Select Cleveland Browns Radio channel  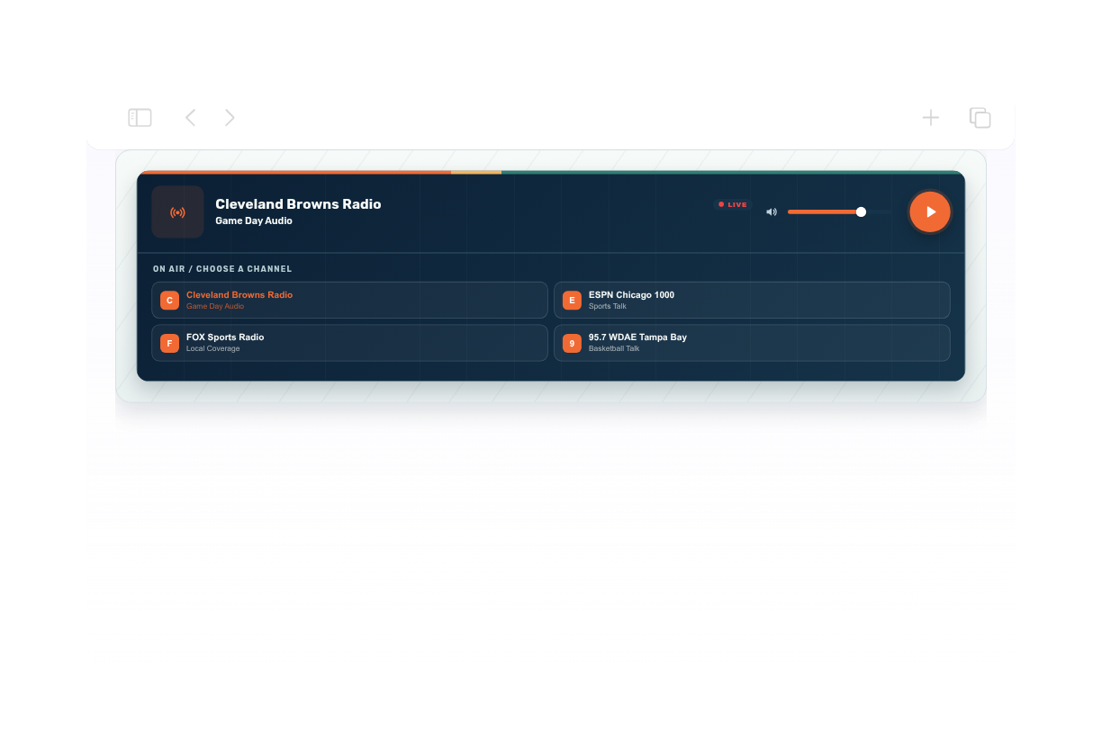349,300
